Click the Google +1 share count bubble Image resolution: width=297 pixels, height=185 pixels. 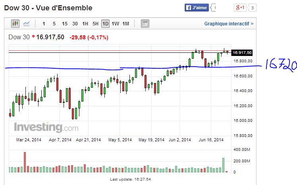point(253,8)
